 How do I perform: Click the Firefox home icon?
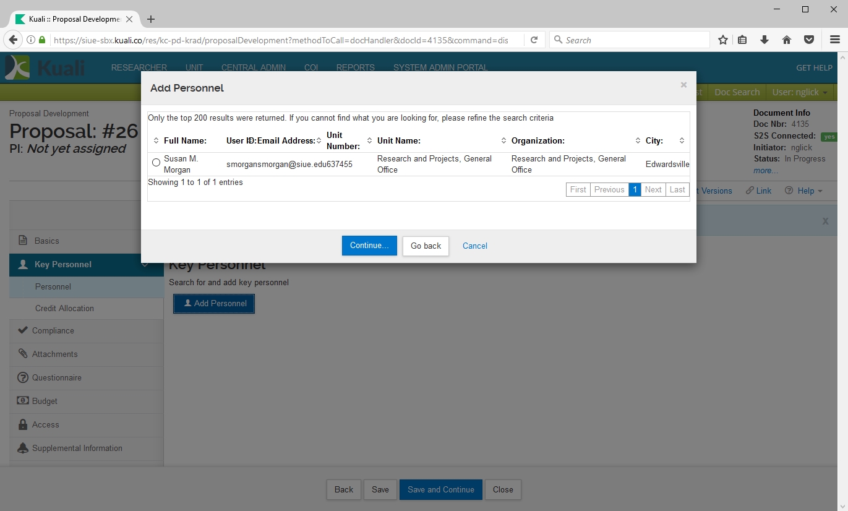click(787, 40)
